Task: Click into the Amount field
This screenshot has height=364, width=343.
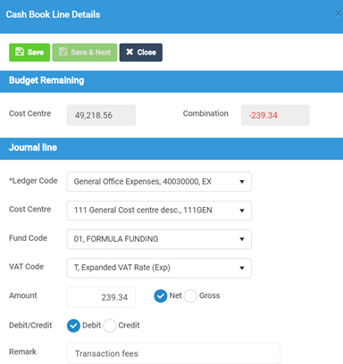Action: 101,297
